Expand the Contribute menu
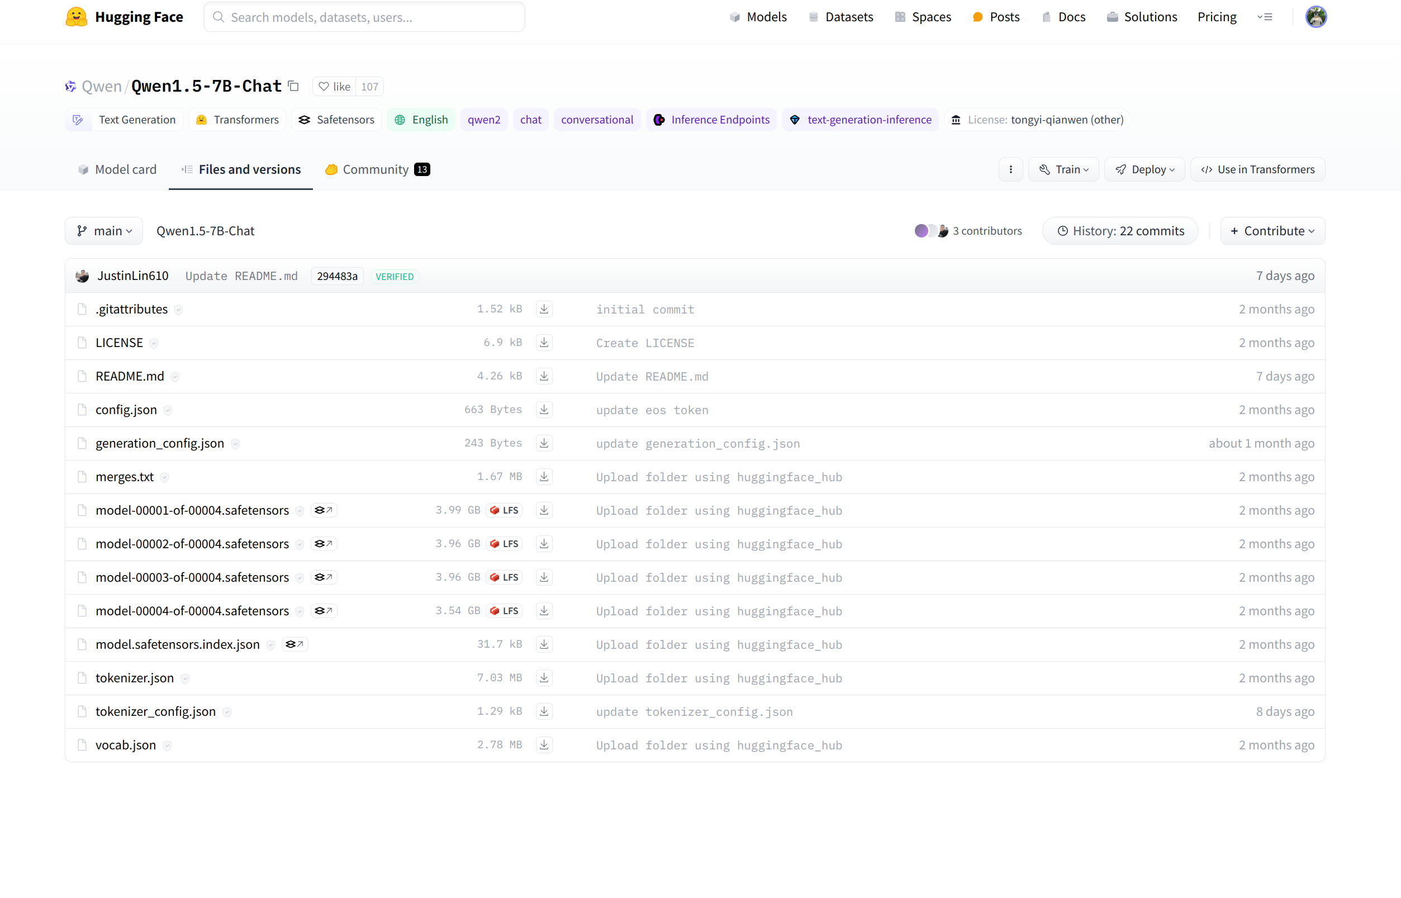 tap(1272, 231)
